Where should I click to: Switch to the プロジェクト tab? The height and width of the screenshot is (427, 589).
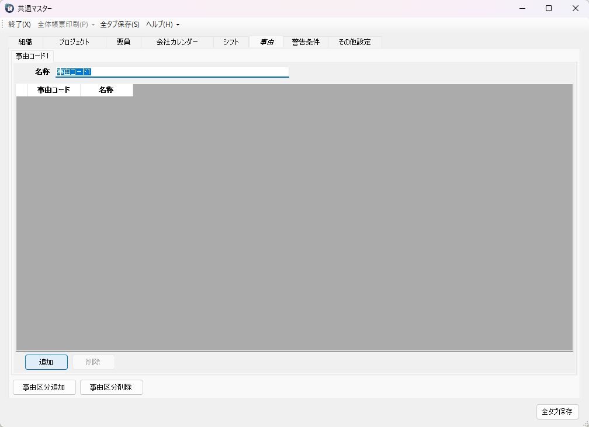pos(74,42)
